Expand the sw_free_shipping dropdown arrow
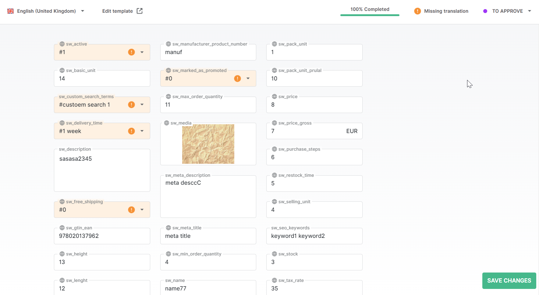Viewport: 539px width, 295px height. click(x=142, y=210)
